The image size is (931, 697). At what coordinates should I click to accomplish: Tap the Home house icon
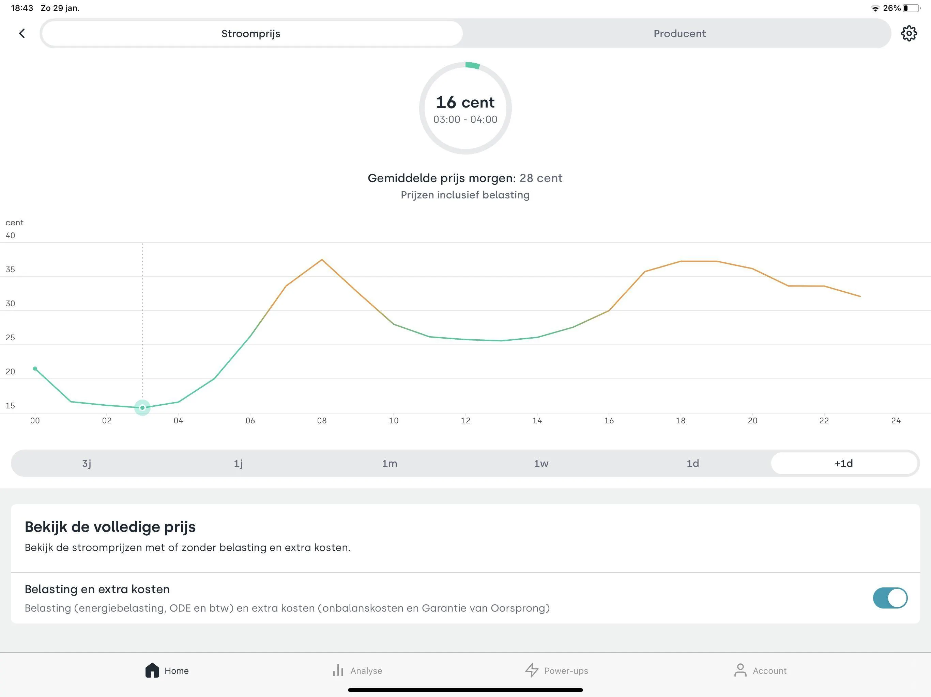point(152,670)
